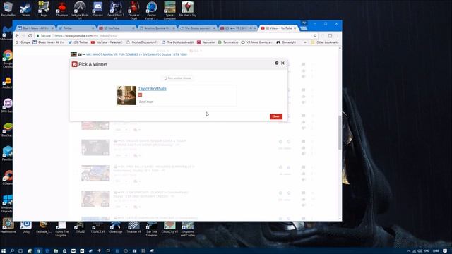
Task: Open the Valkyrie Blade VR shortcut
Action: pyautogui.click(x=80, y=11)
